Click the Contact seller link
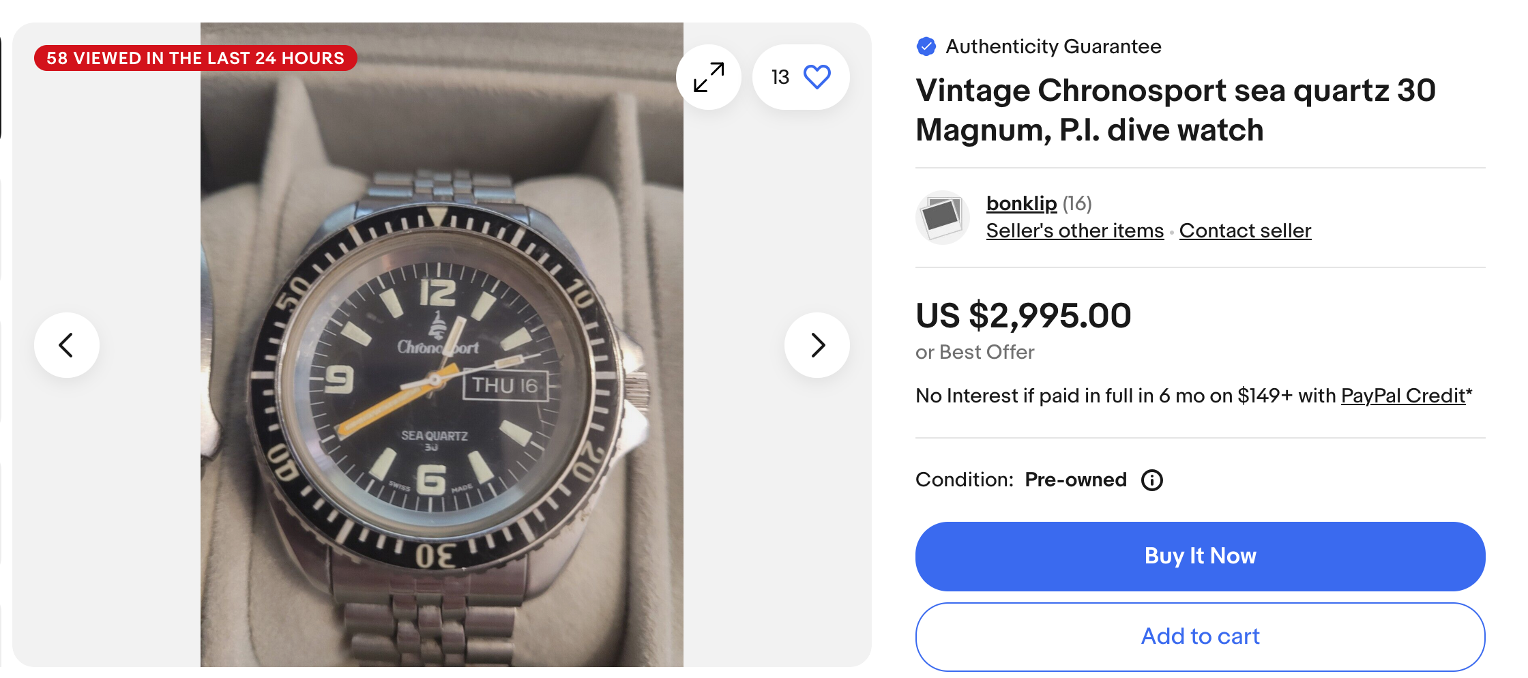 point(1245,231)
